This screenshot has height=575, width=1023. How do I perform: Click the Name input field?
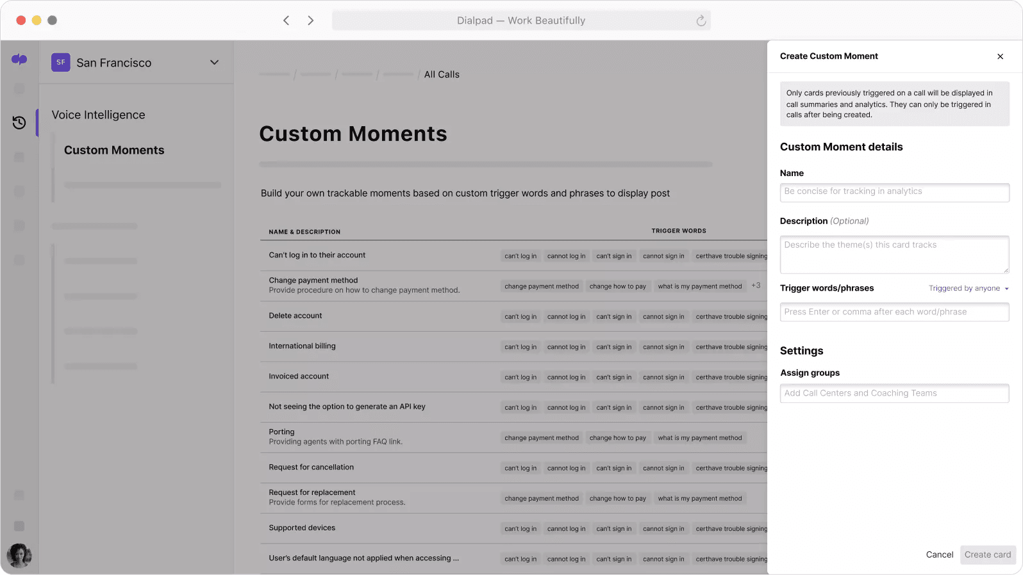[x=894, y=192]
